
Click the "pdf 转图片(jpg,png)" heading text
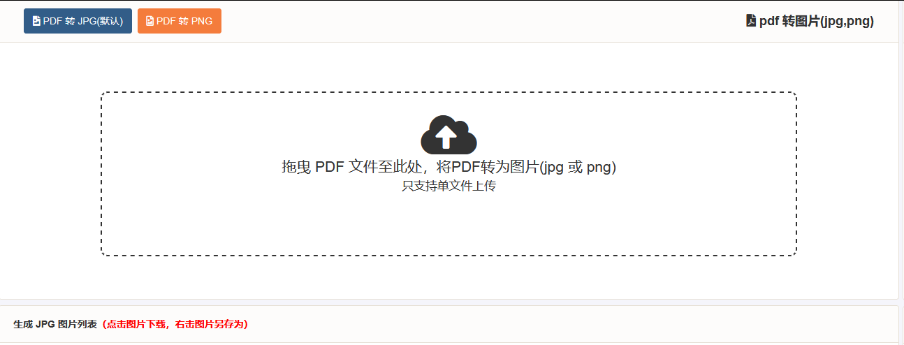point(817,21)
